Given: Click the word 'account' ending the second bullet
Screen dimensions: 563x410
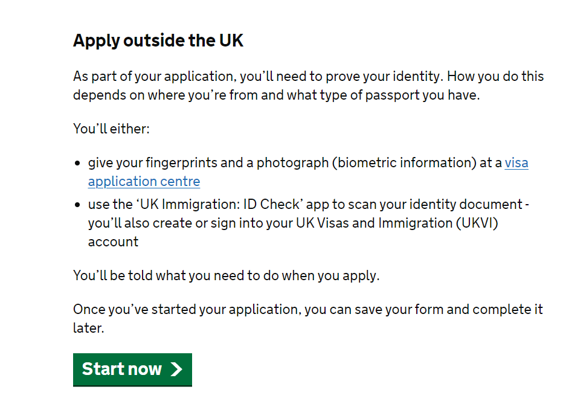Looking at the screenshot, I should 113,242.
